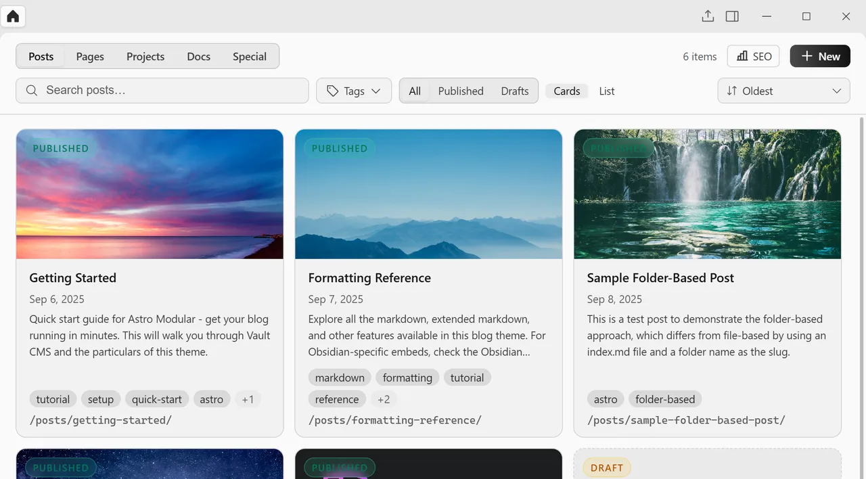Filter by Published posts

pos(461,91)
